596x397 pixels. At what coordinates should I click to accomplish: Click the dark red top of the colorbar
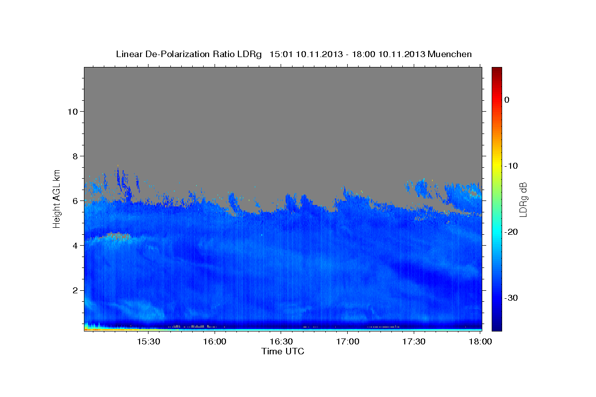pyautogui.click(x=497, y=71)
